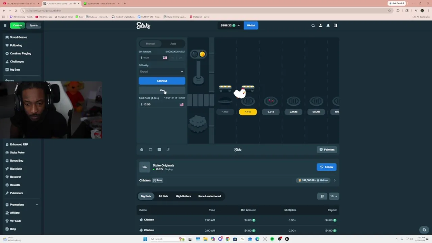Open bet table filter settings icon
The image size is (432, 243).
pos(322,196)
